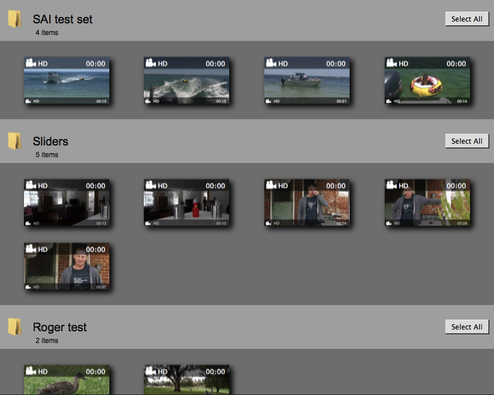Pick the close-up man clip lasting 00:07
494x395 pixels.
(67, 266)
